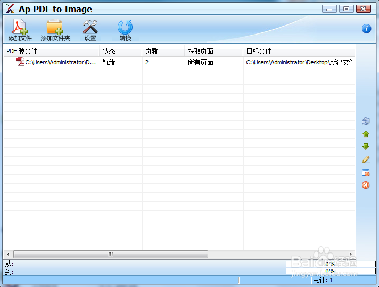This screenshot has height=287, width=379.
Task: Click the lower 0% progress bar
Action: click(331, 271)
